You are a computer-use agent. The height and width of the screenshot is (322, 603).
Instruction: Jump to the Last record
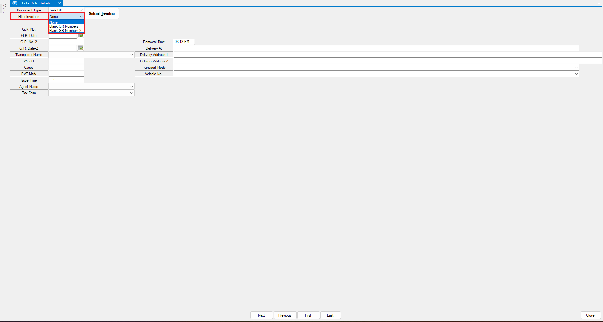pyautogui.click(x=330, y=315)
